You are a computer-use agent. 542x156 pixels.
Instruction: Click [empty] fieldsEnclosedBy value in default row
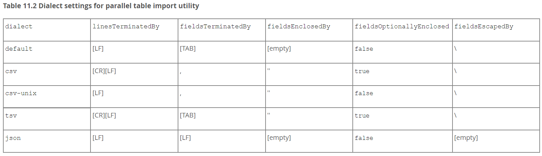point(279,49)
